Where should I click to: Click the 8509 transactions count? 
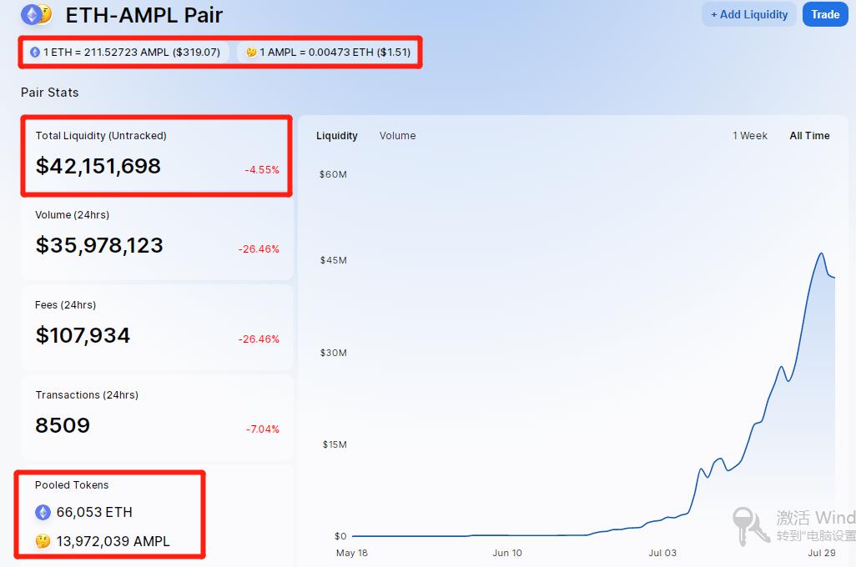point(63,425)
